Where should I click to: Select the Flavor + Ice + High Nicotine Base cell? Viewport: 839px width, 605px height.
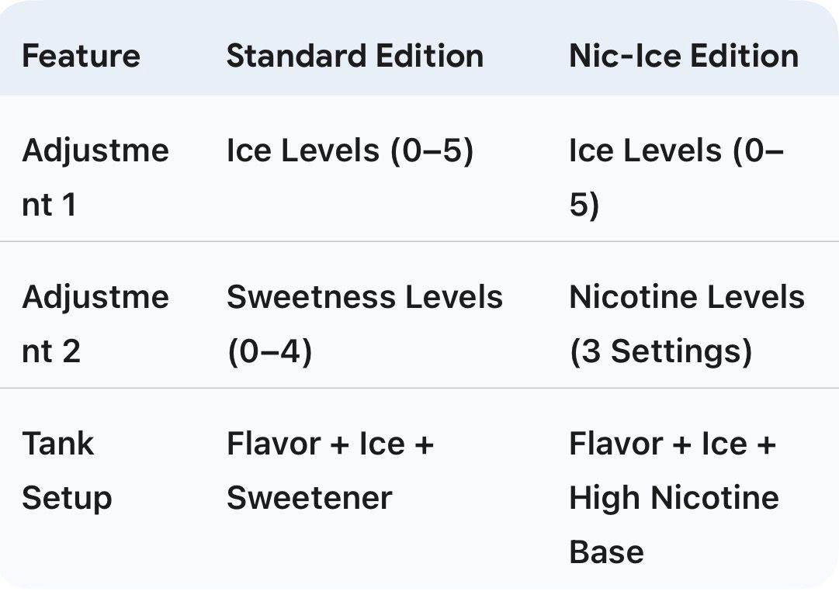[x=673, y=498]
